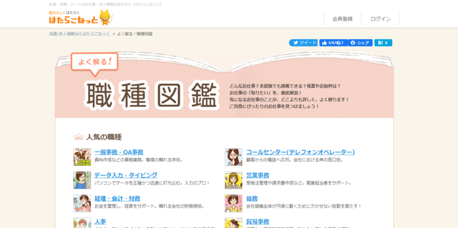Click the Facebook シェア button
Screen dimensions: 458x228
coord(360,43)
